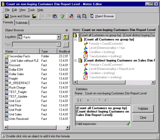160x140 pixels.
Task: Sort the list by Name column header
Action: coord(22,51)
